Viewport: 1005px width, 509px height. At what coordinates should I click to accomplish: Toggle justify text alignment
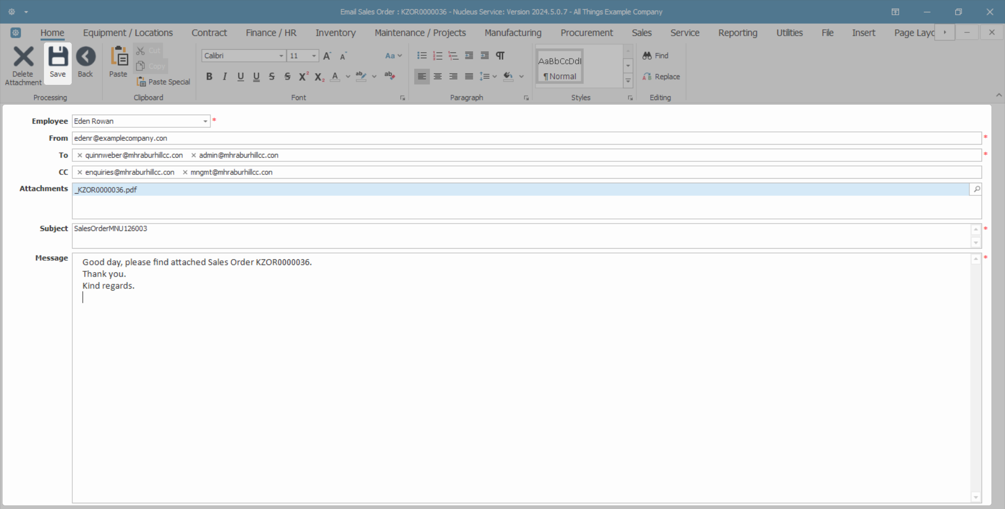(469, 76)
